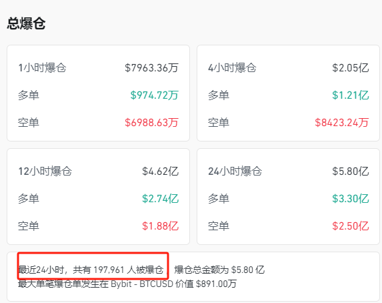
Task: Click the green $2.74亿 long value
Action: click(x=161, y=199)
